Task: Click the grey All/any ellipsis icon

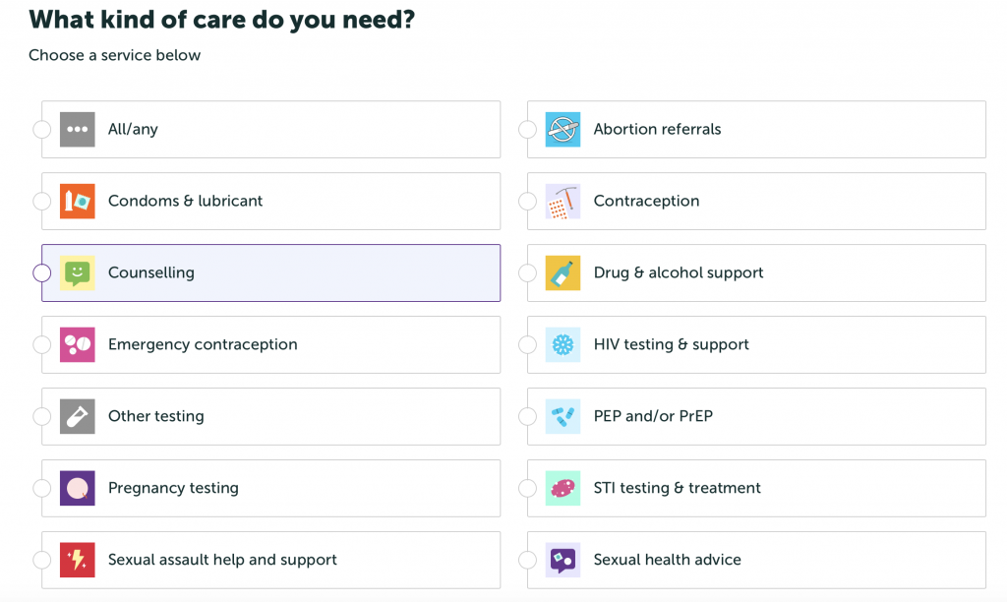Action: (x=77, y=129)
